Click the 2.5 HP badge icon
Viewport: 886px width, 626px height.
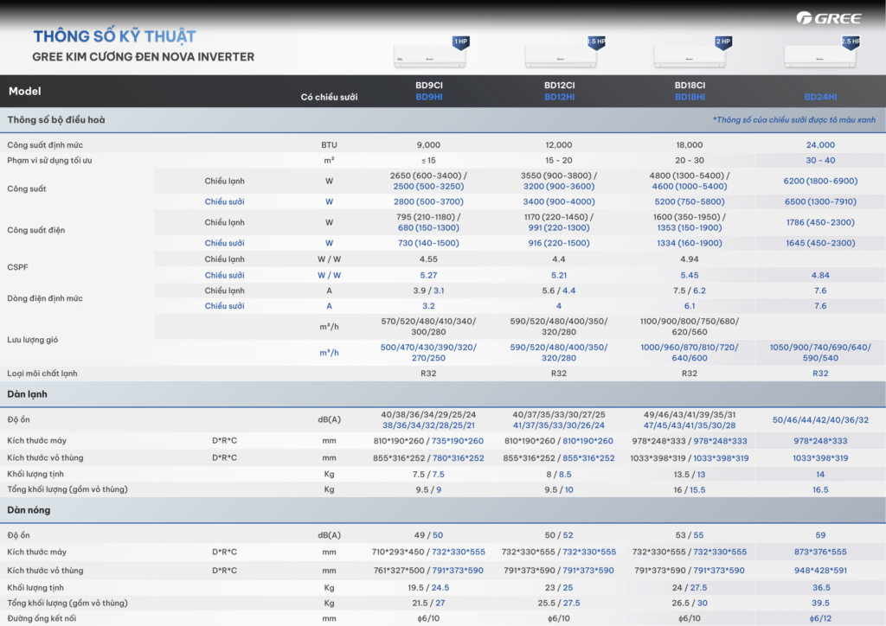pyautogui.click(x=851, y=42)
